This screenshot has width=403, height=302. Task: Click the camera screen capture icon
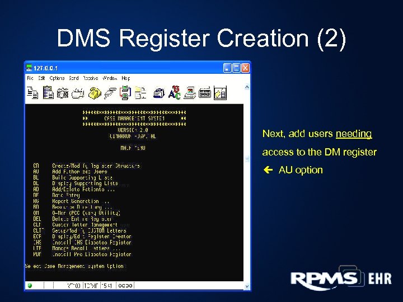click(x=63, y=93)
